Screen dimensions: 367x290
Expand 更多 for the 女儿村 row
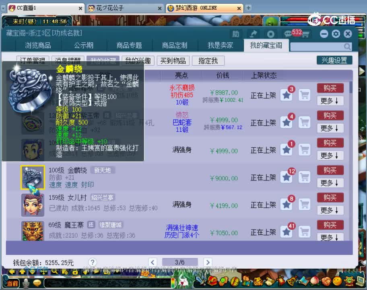click(330, 210)
